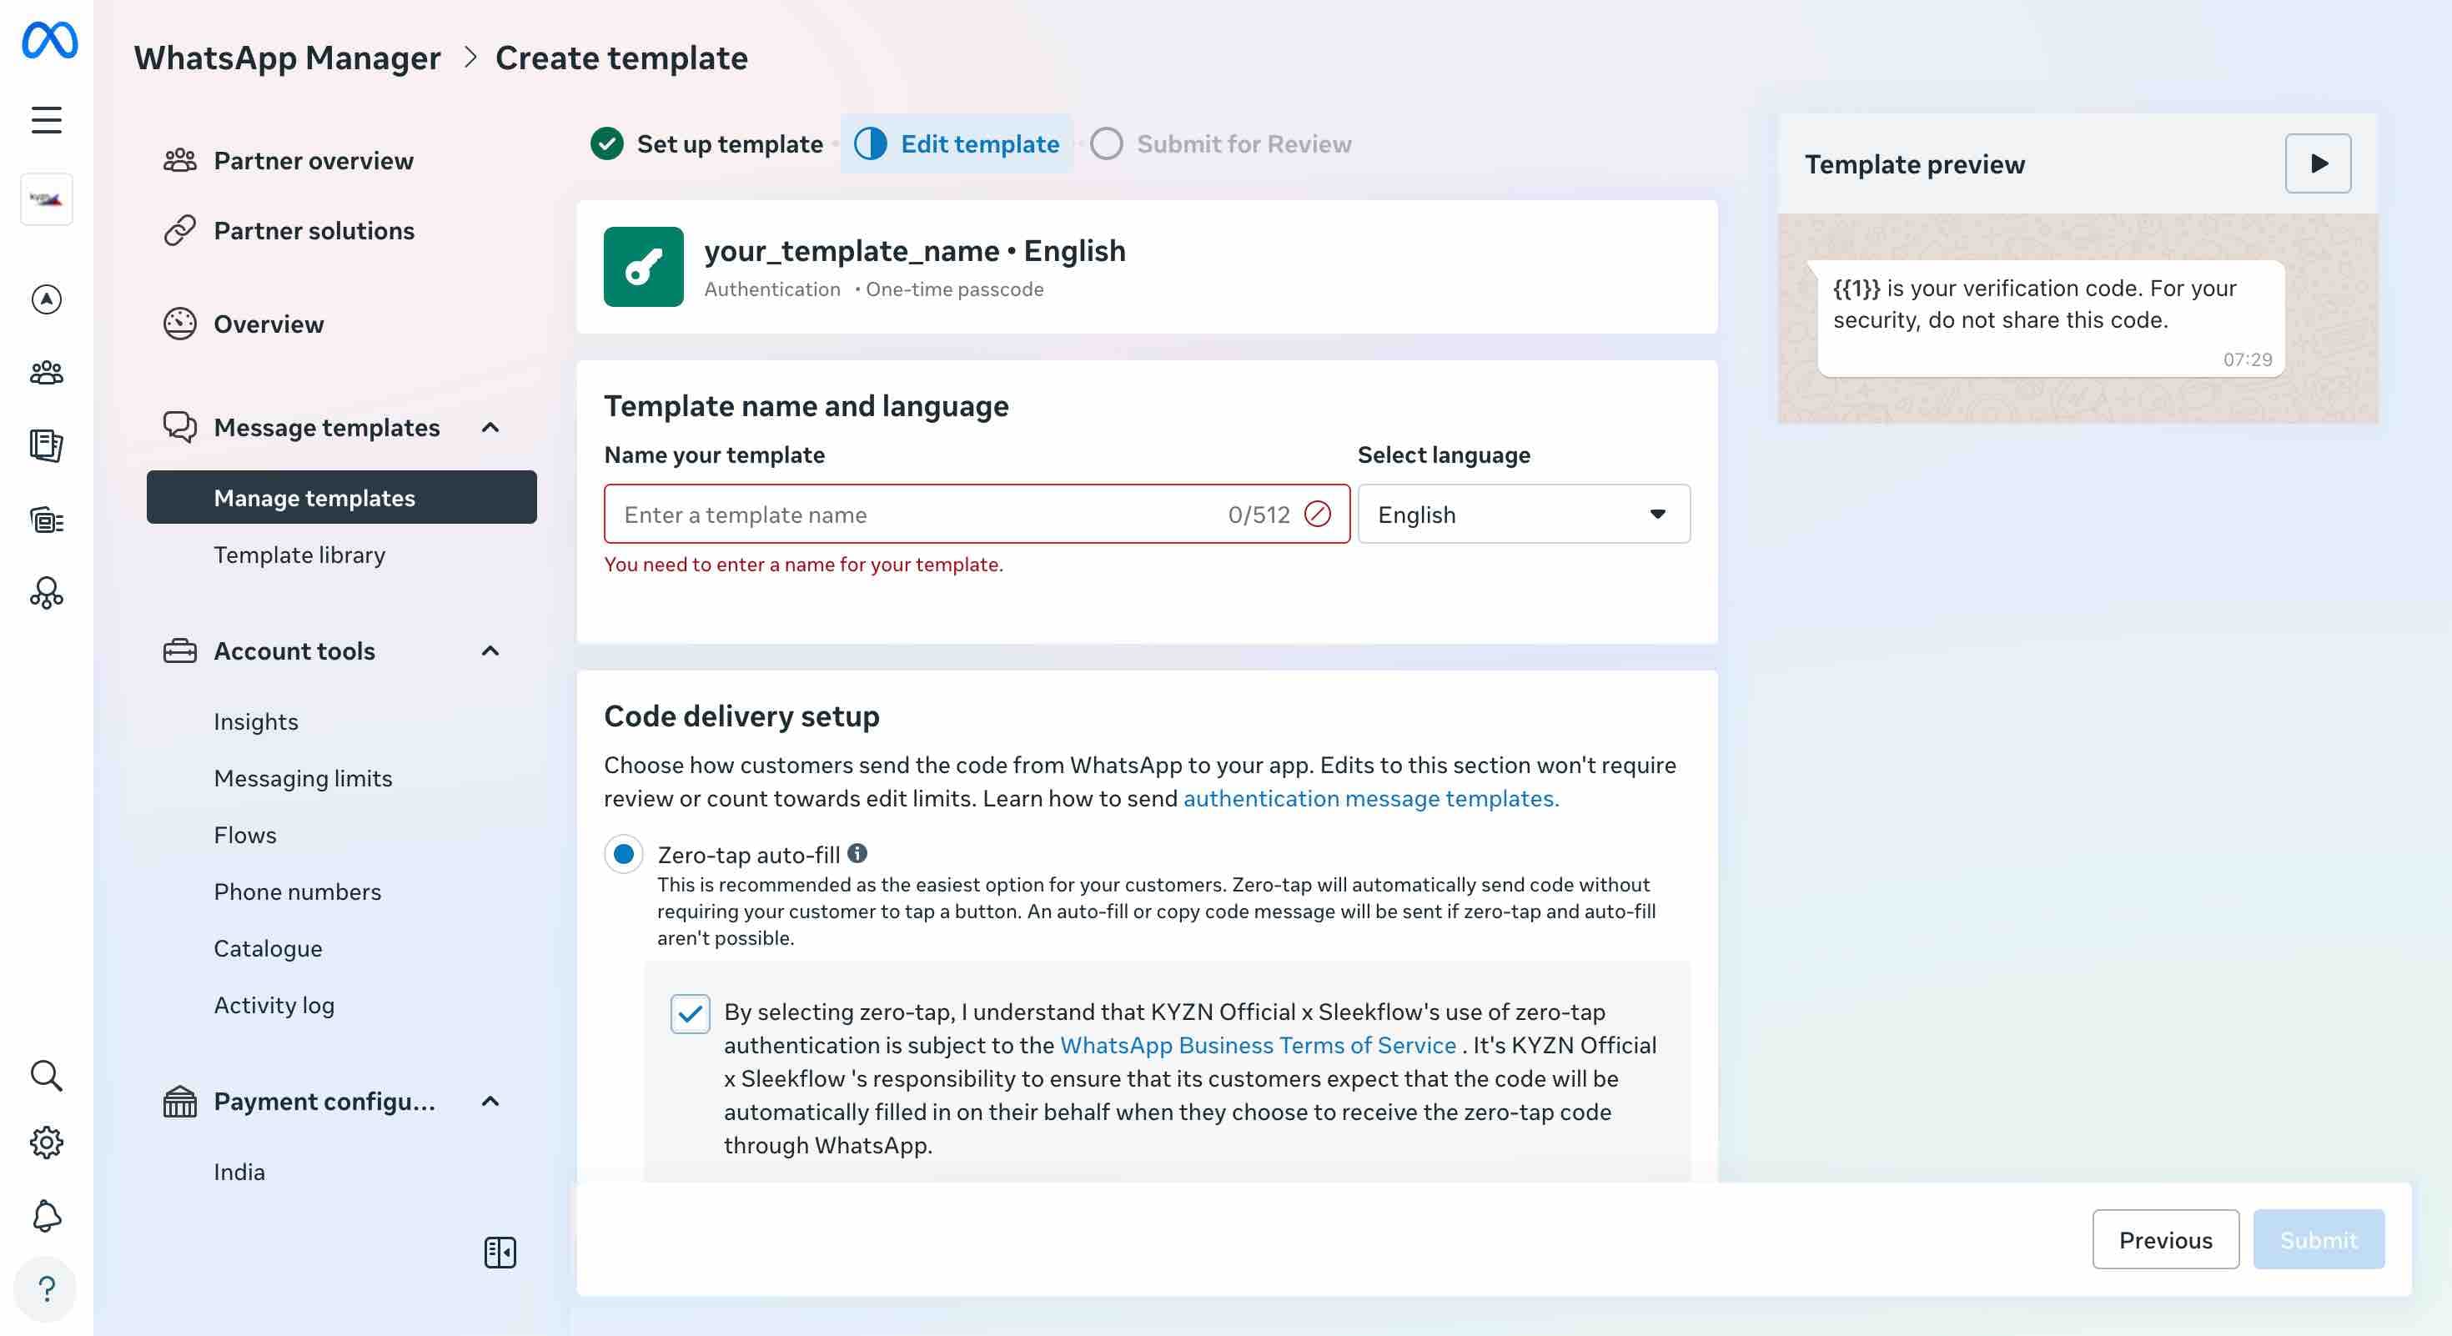
Task: Click the search magnifier icon in sidebar
Action: [46, 1075]
